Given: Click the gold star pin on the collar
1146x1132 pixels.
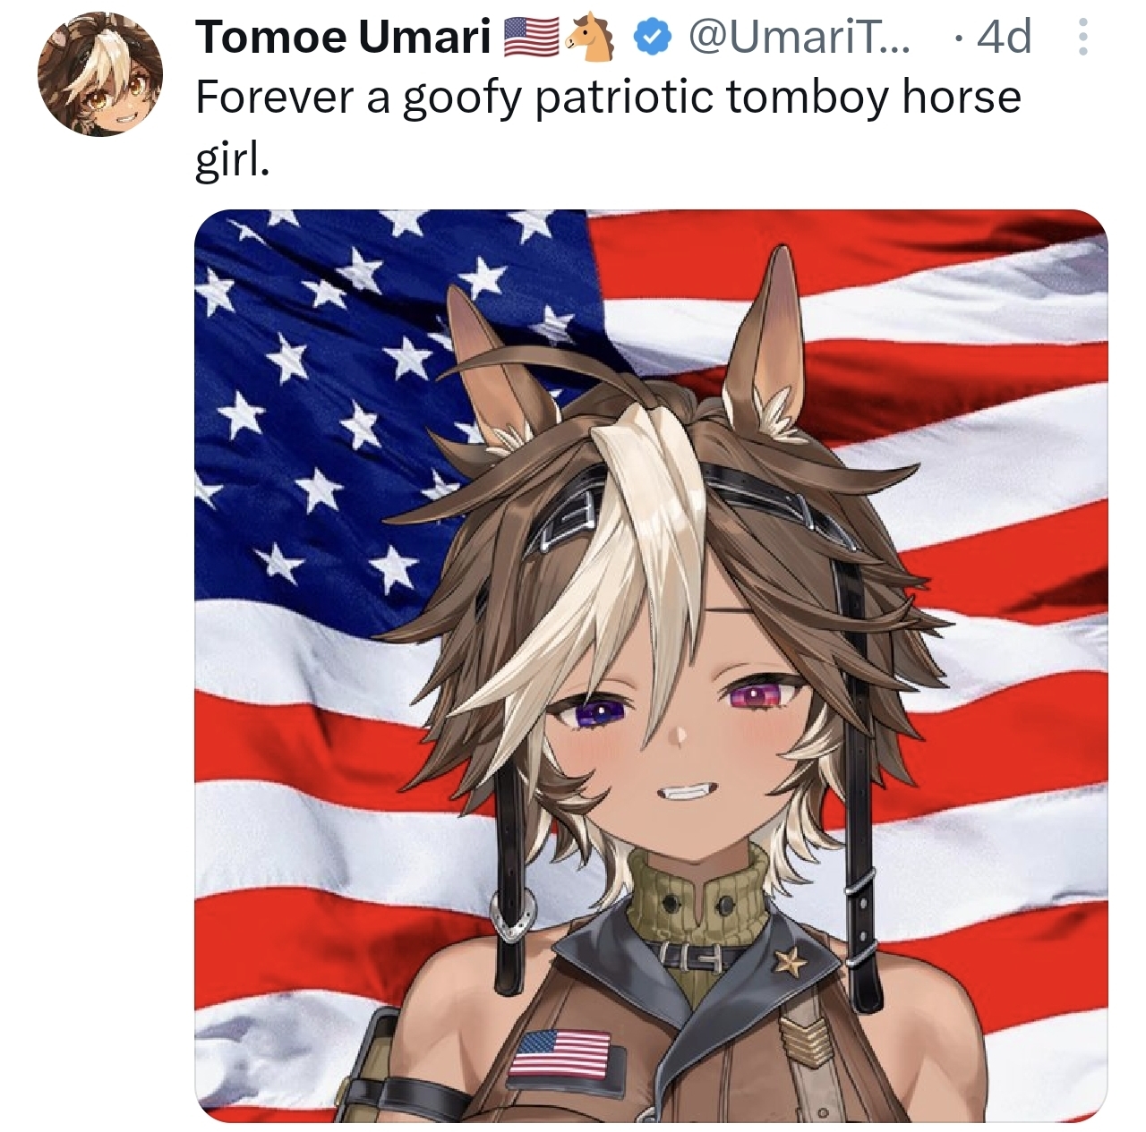Looking at the screenshot, I should coord(789,964).
